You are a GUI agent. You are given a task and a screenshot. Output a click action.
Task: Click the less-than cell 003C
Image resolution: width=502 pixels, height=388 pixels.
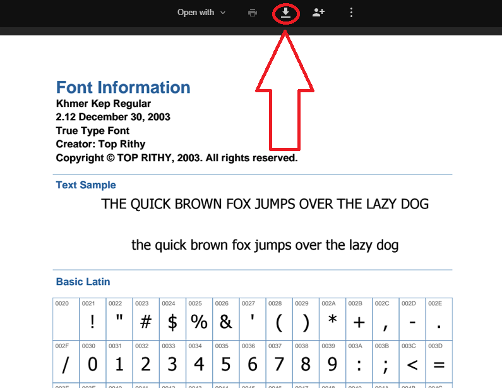click(412, 361)
